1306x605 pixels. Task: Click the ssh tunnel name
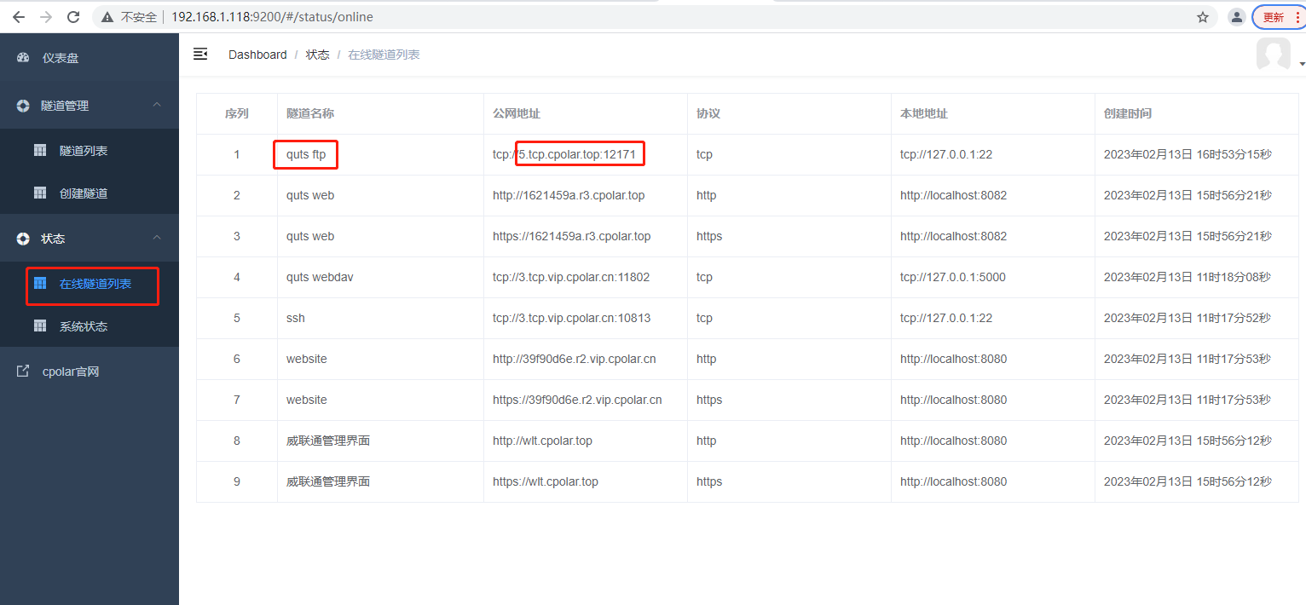(x=296, y=318)
